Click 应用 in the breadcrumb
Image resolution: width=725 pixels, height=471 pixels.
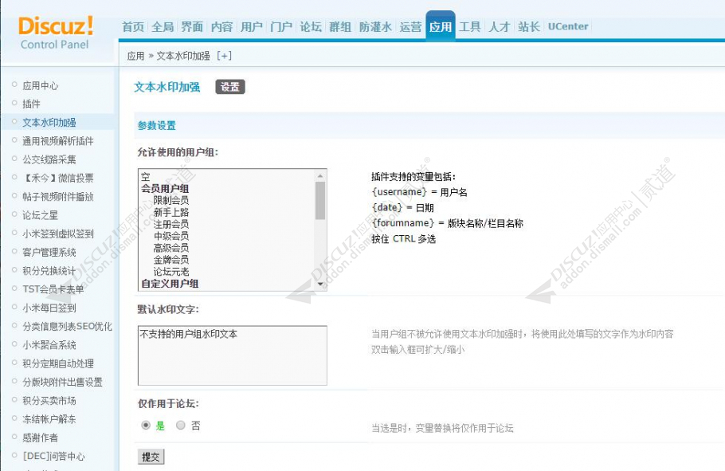(135, 56)
